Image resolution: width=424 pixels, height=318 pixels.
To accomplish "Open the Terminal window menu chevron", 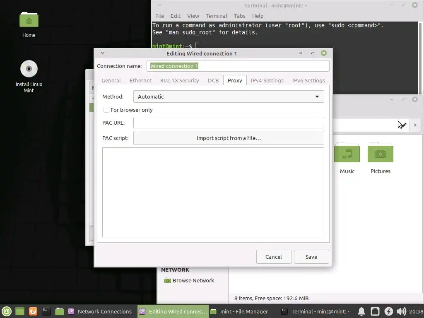I will point(159,5).
